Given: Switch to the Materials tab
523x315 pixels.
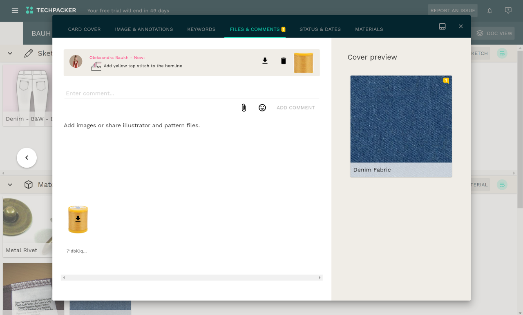Looking at the screenshot, I should click(x=369, y=29).
